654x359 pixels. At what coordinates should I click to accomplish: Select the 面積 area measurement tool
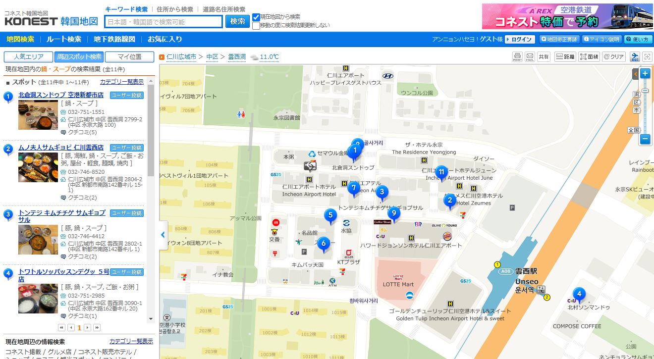(589, 57)
